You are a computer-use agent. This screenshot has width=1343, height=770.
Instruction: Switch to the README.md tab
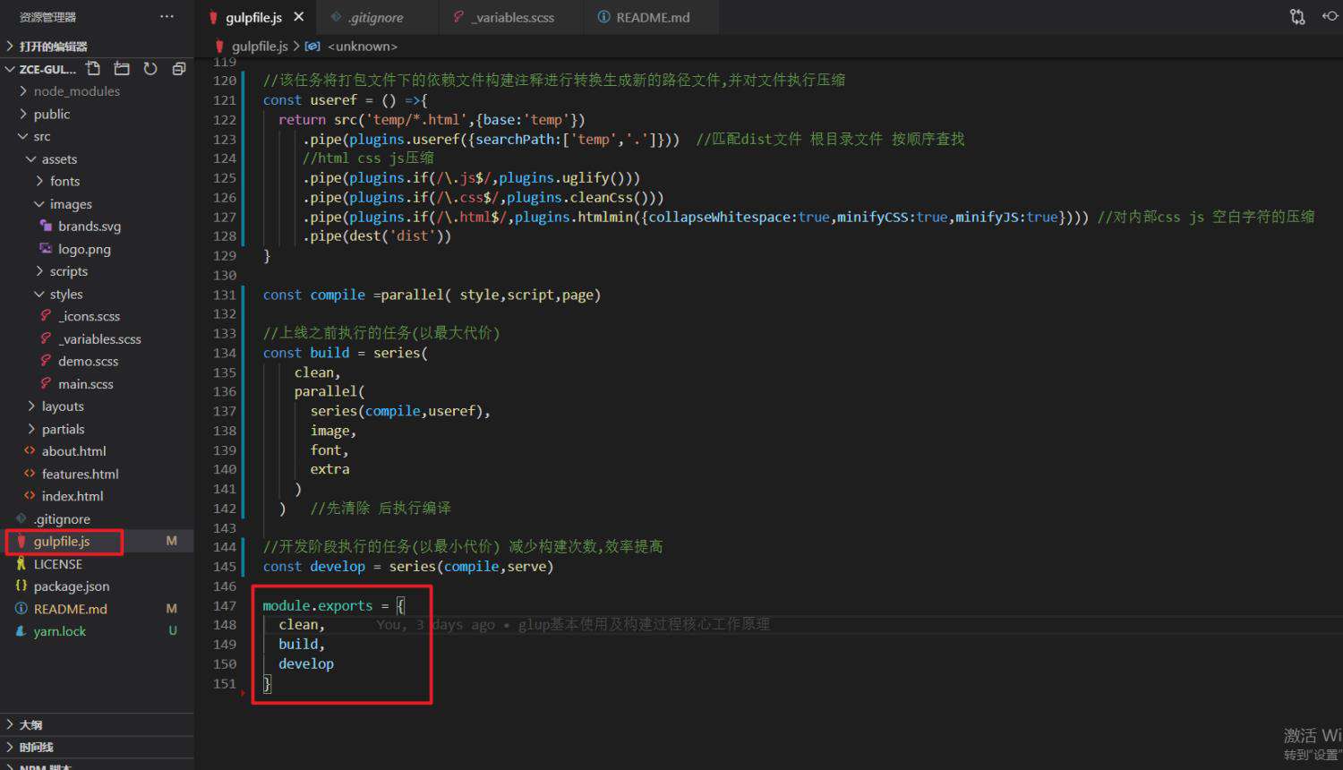point(652,17)
